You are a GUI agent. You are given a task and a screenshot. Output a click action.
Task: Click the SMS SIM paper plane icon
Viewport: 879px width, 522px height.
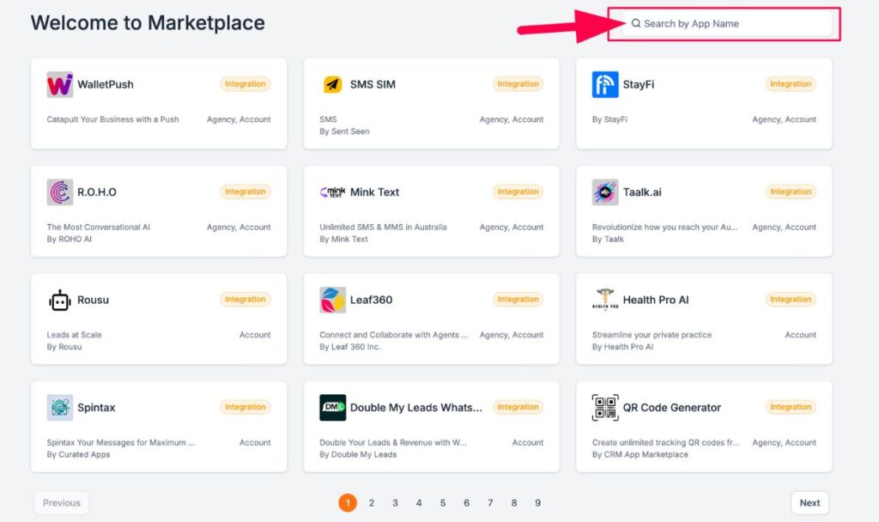(332, 85)
